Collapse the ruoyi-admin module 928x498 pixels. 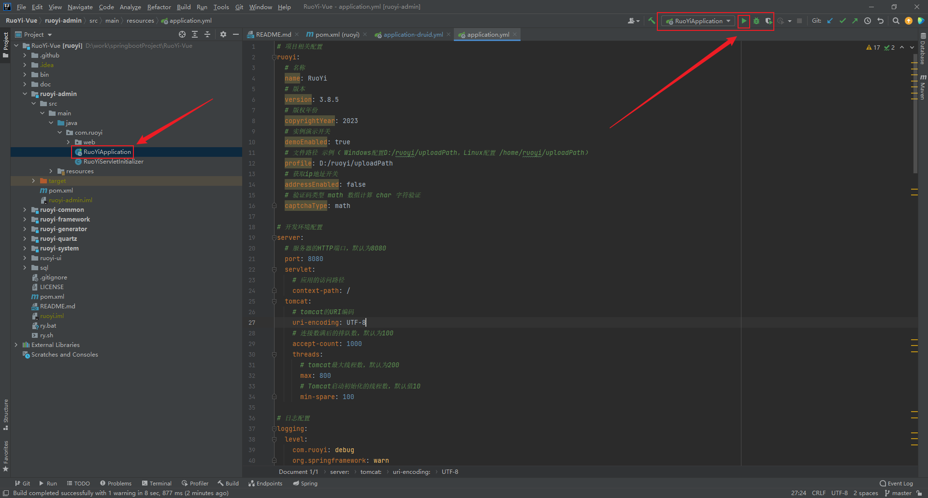[x=25, y=94]
